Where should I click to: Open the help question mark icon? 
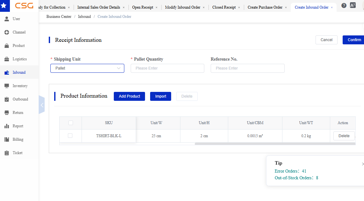pyautogui.click(x=344, y=5)
